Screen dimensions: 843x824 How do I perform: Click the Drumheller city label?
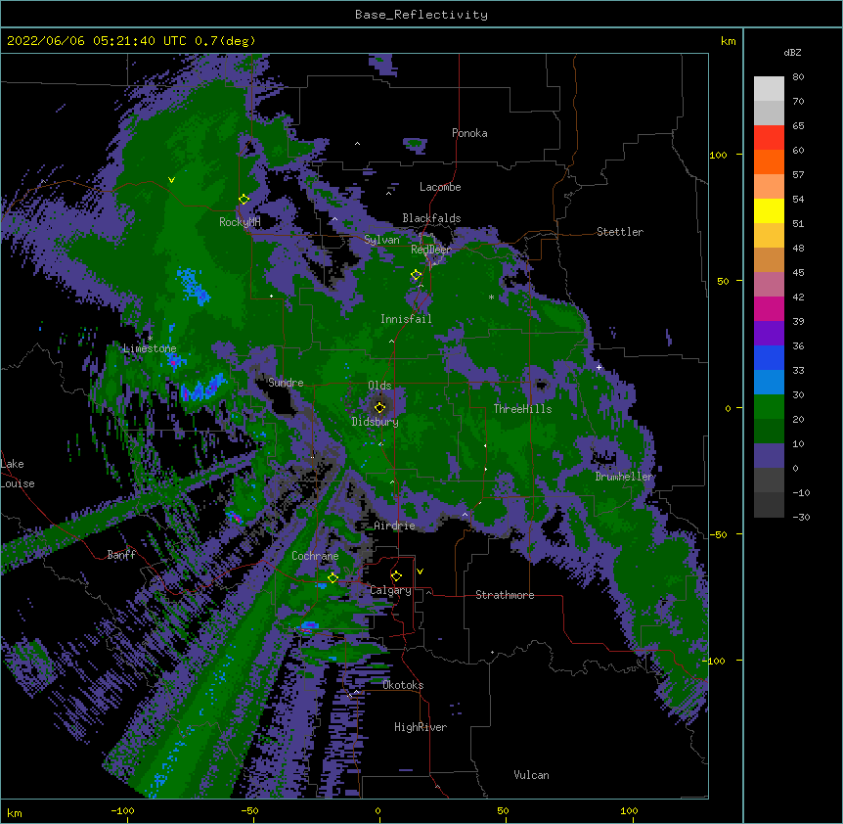[624, 477]
